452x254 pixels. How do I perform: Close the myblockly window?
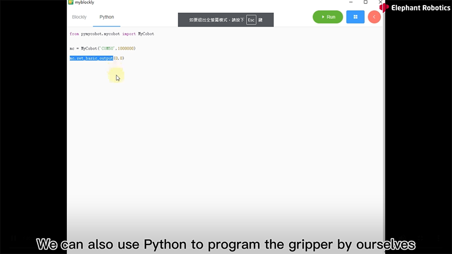pyautogui.click(x=380, y=2)
